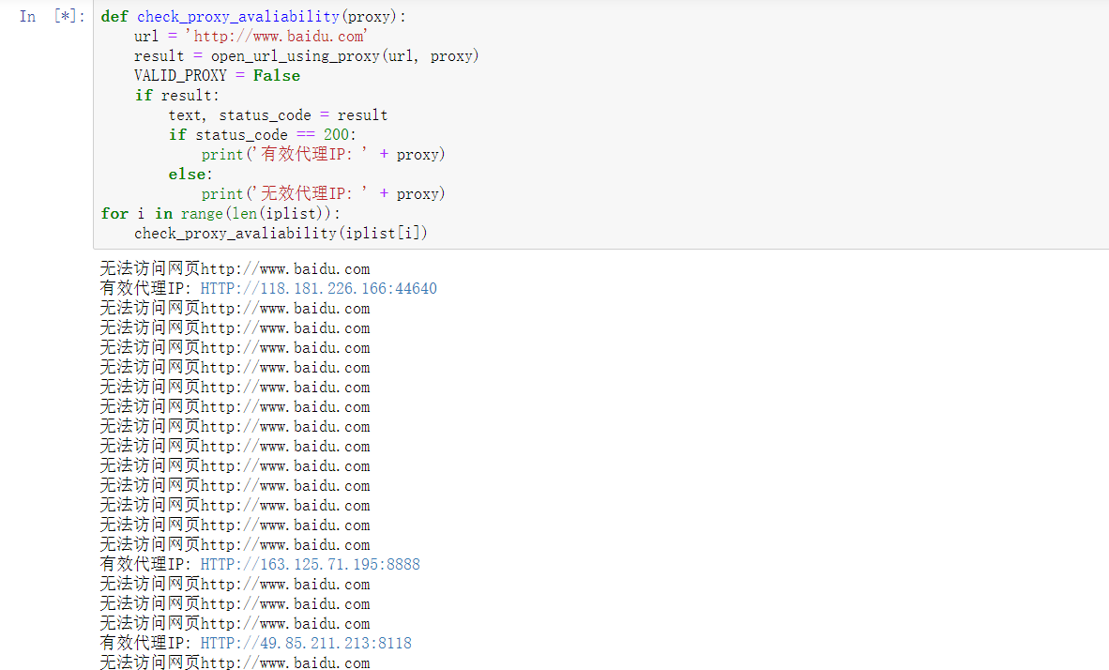The image size is (1109, 670).
Task: Click the 有效代理IP: label before 118.181.226.166
Action: (x=145, y=289)
